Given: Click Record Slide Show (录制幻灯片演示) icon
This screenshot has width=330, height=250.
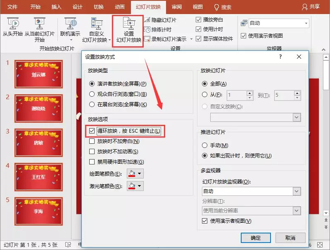Looking at the screenshot, I should pyautogui.click(x=147, y=39).
